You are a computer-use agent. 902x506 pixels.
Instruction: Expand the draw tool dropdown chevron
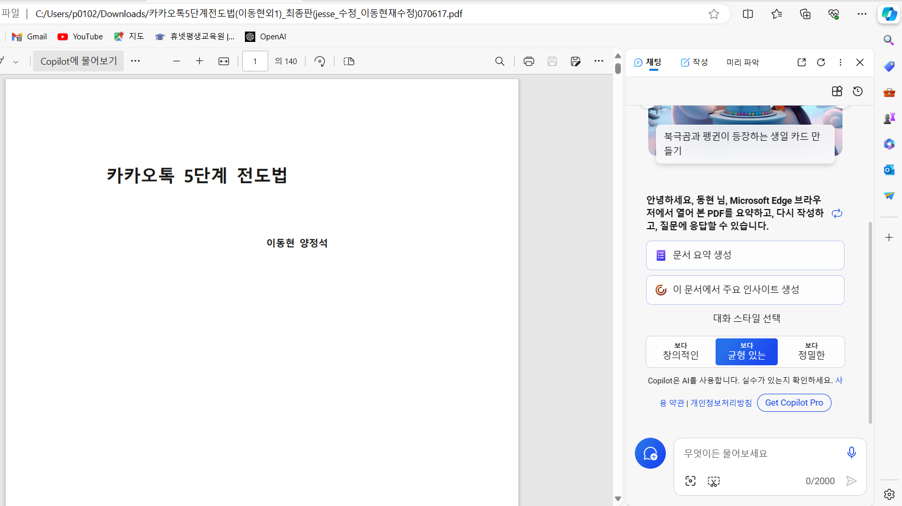[16, 62]
